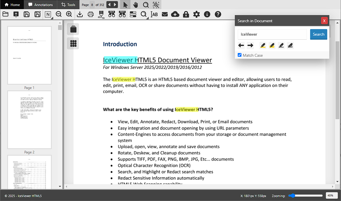This screenshot has width=341, height=201.
Task: Select the magnifier tool in top bar
Action: (x=146, y=5)
